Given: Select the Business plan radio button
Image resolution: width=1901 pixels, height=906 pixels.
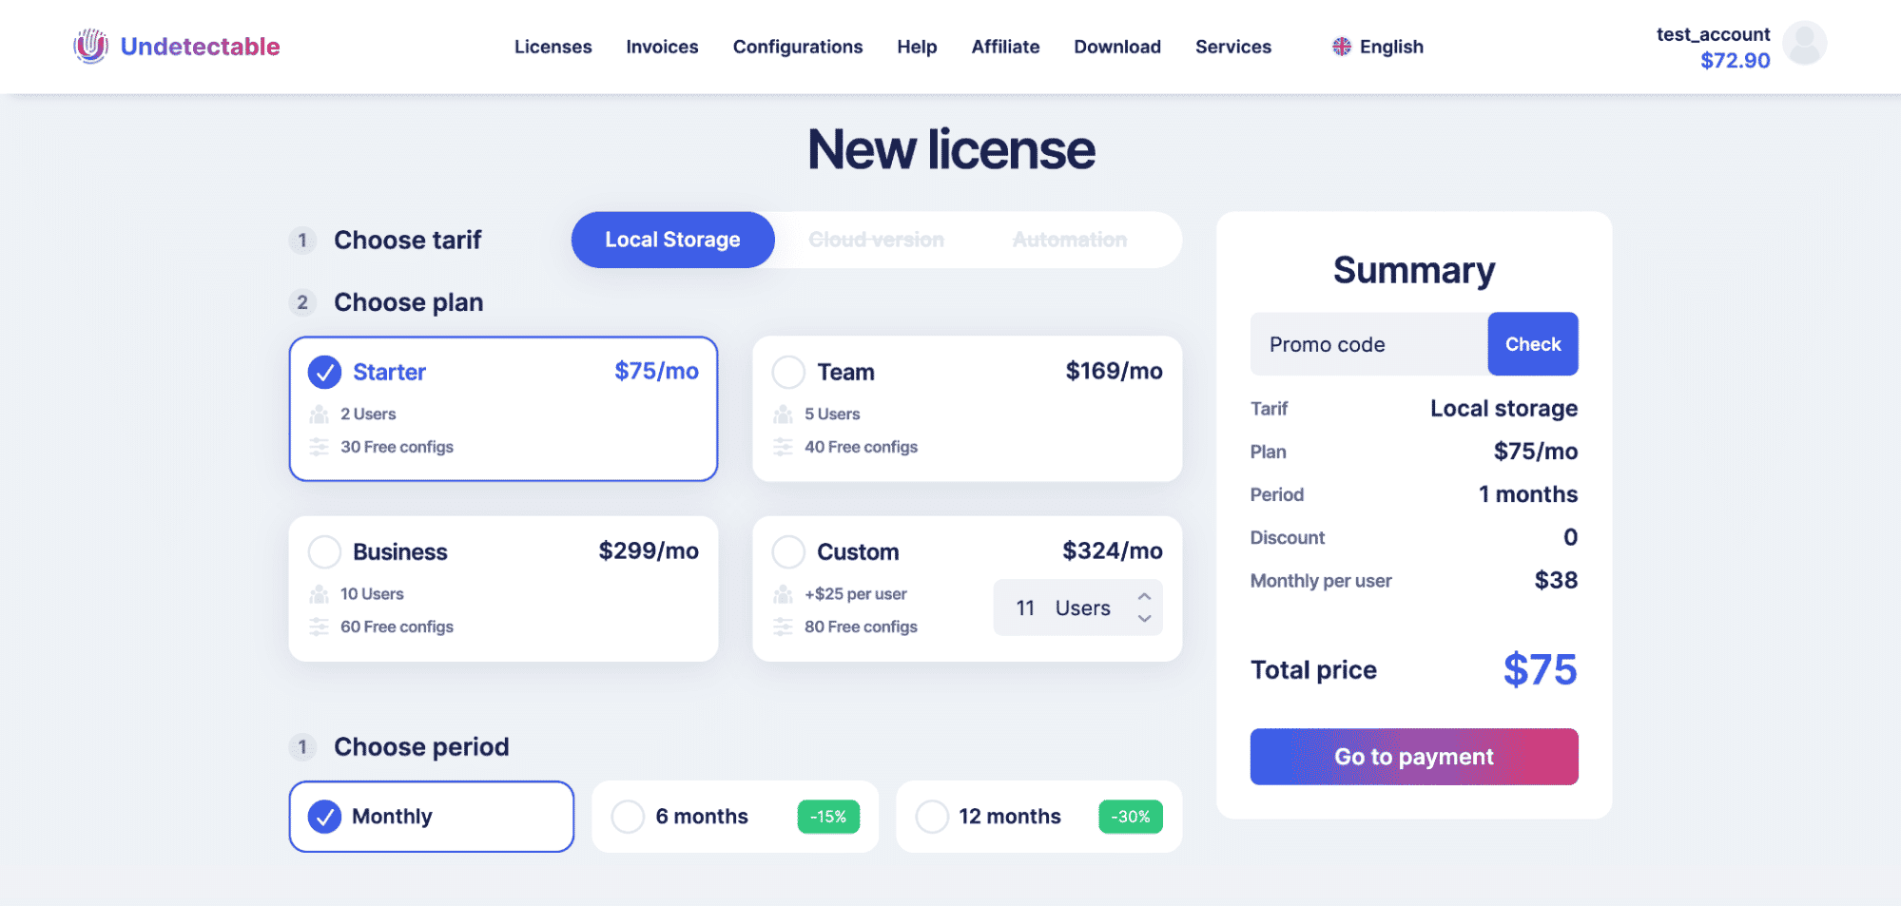Looking at the screenshot, I should tap(324, 552).
